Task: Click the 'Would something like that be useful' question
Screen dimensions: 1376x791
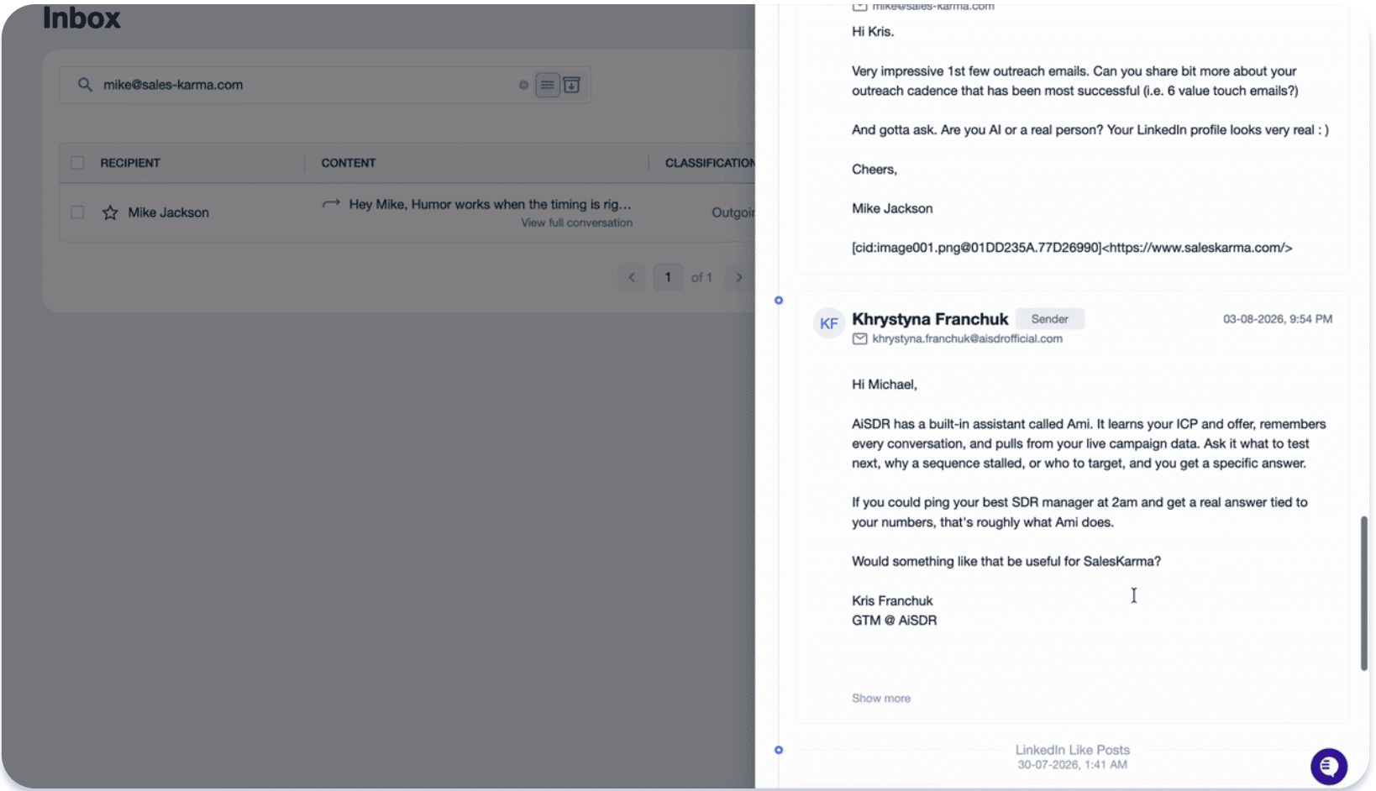Action: coord(1006,561)
